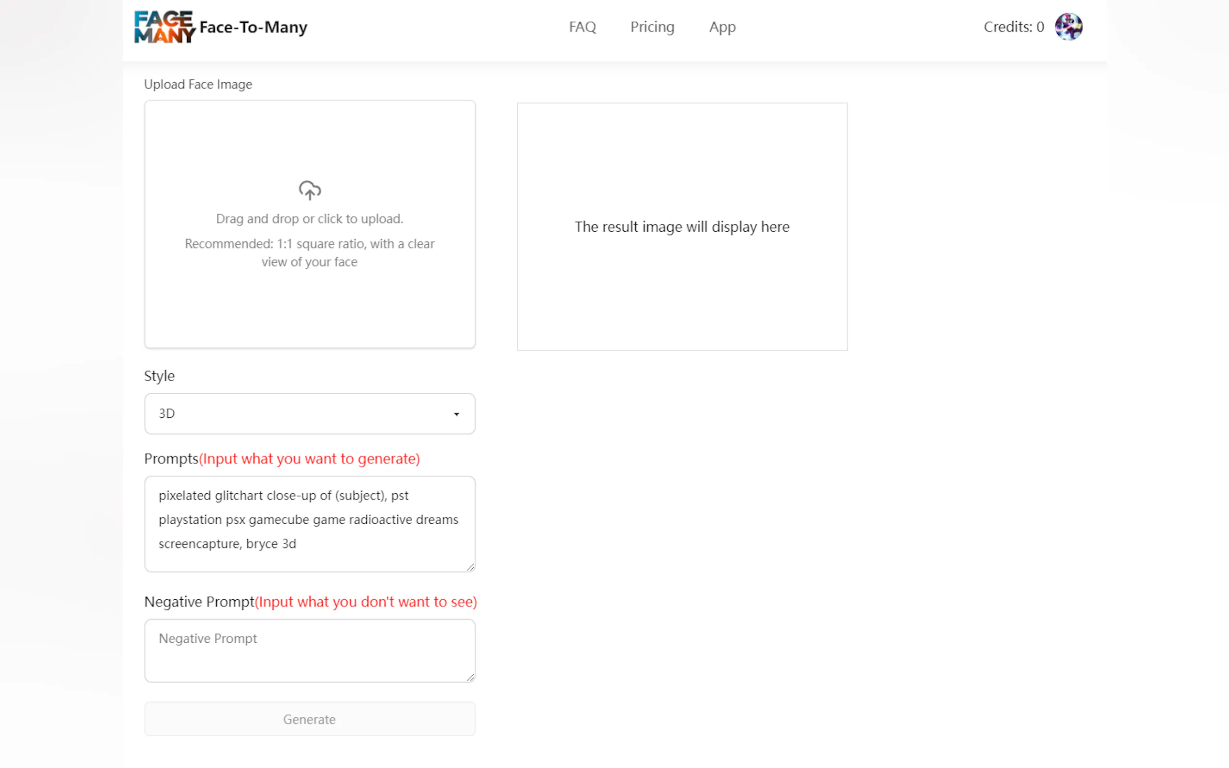
Task: Click the Style dropdown caret arrow
Action: 456,414
